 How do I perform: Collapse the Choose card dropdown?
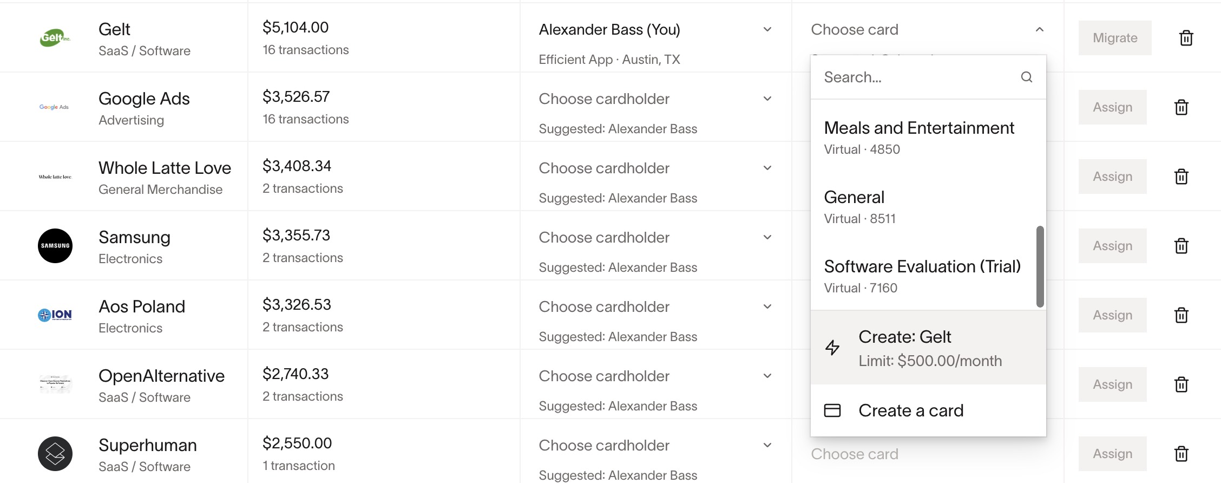[1039, 29]
